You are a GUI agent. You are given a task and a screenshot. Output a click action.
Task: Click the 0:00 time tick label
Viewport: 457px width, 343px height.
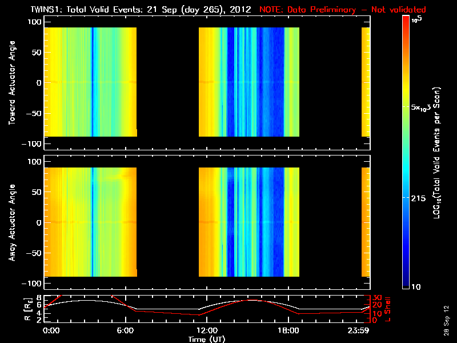pyautogui.click(x=51, y=331)
